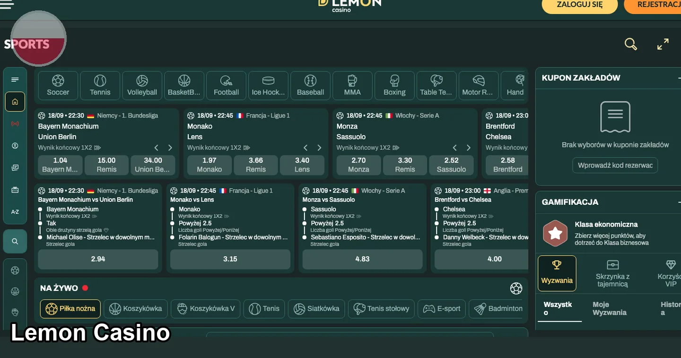
Task: Select the Tenis stołowy live tab
Action: (x=382, y=309)
